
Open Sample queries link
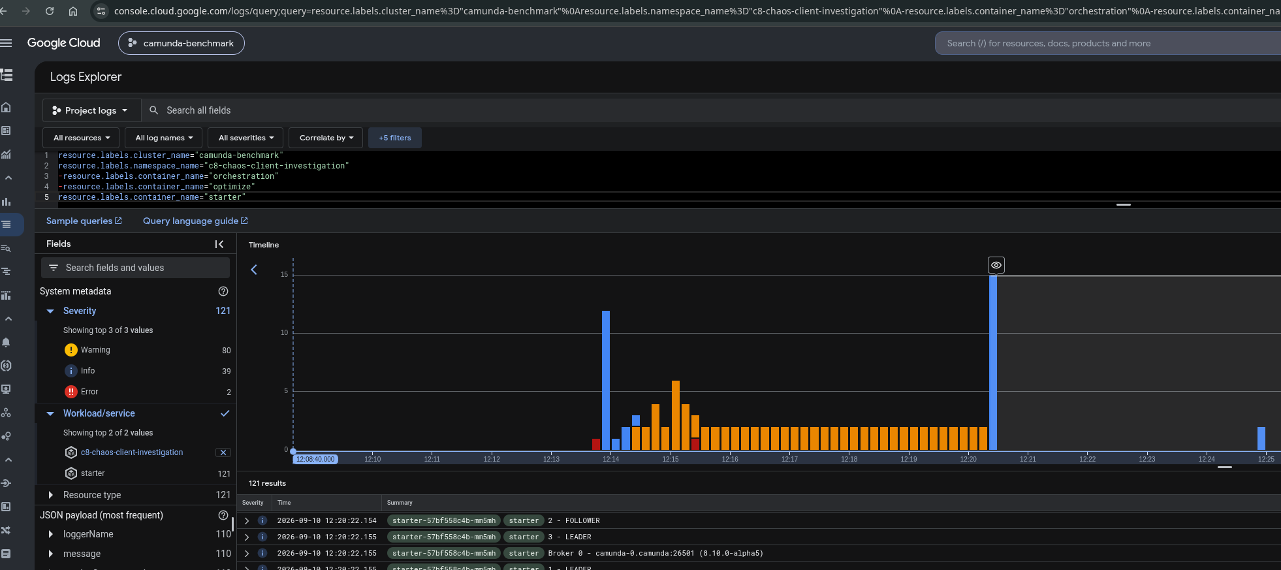coord(84,221)
